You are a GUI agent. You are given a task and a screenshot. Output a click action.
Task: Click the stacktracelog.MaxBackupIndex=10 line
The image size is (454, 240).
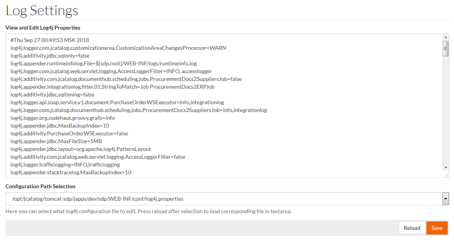(x=71, y=172)
